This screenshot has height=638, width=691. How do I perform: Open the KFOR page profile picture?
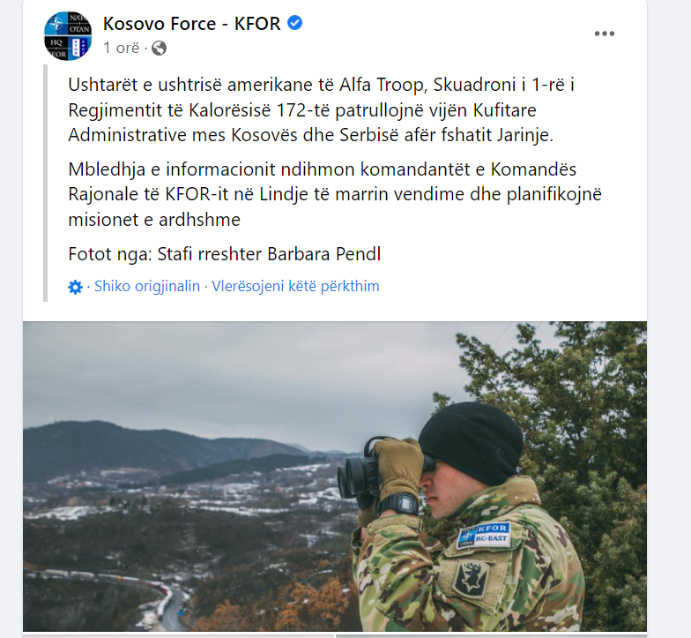click(68, 35)
